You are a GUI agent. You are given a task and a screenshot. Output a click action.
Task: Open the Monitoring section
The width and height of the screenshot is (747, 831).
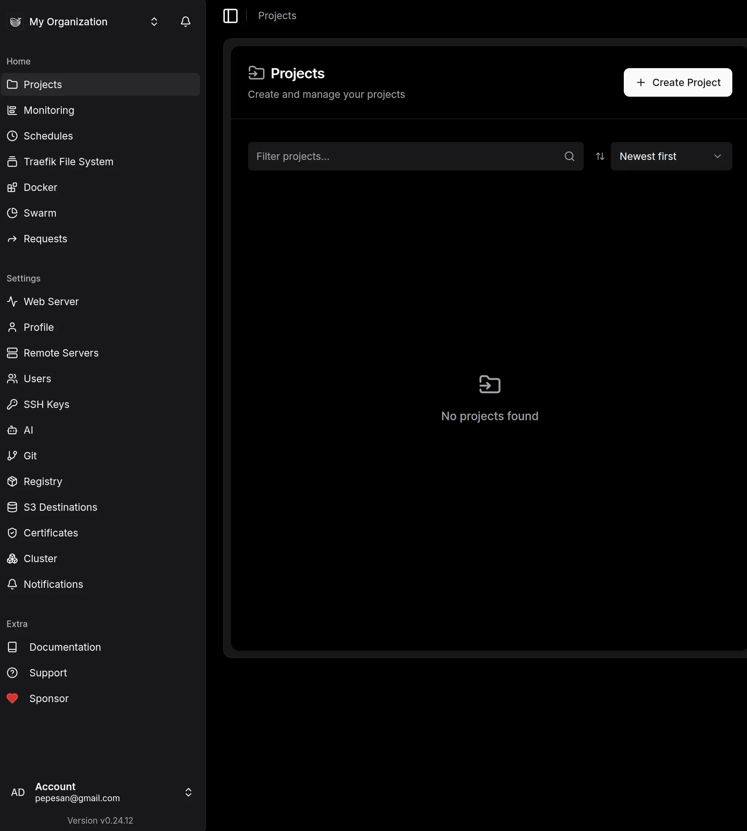pyautogui.click(x=48, y=110)
